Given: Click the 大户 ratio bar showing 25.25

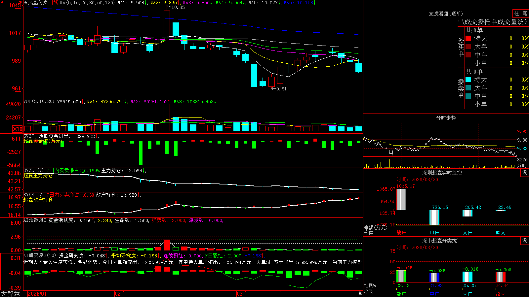Looking at the screenshot, I should 468,277.
